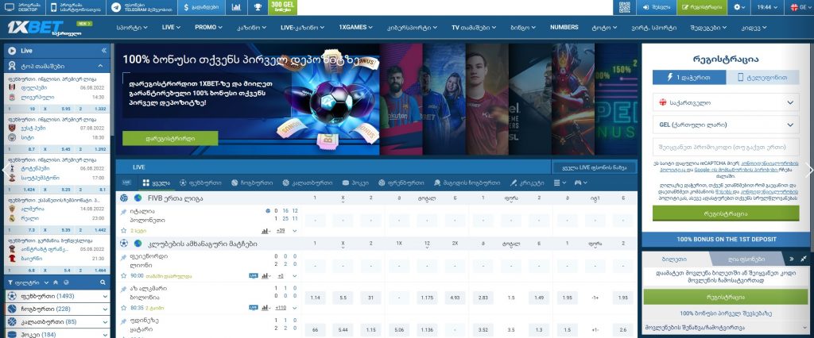The height and width of the screenshot is (338, 814).
Task: Open the GEL currency dropdown
Action: coord(725,125)
